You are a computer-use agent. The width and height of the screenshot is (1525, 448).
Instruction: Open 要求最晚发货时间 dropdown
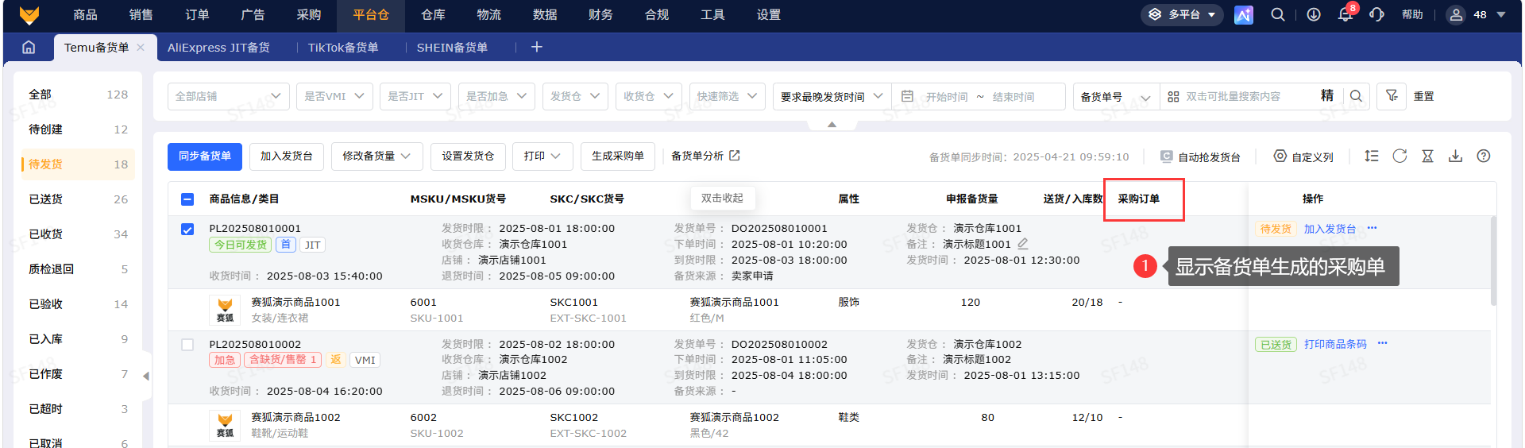click(x=832, y=96)
